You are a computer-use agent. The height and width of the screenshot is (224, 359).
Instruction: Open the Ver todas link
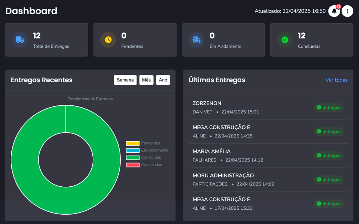(336, 80)
